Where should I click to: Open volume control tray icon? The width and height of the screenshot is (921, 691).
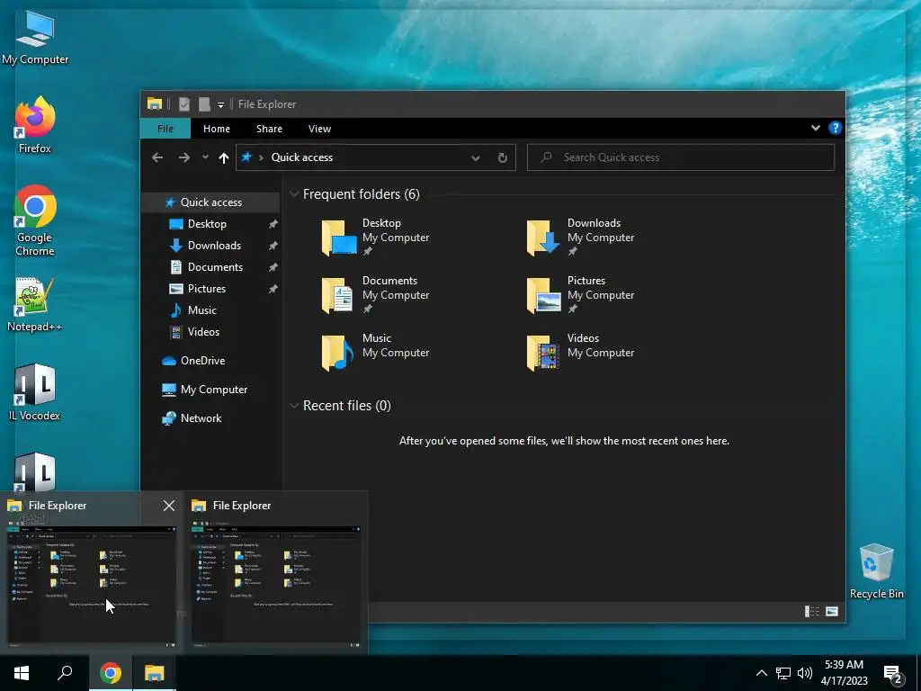[805, 673]
